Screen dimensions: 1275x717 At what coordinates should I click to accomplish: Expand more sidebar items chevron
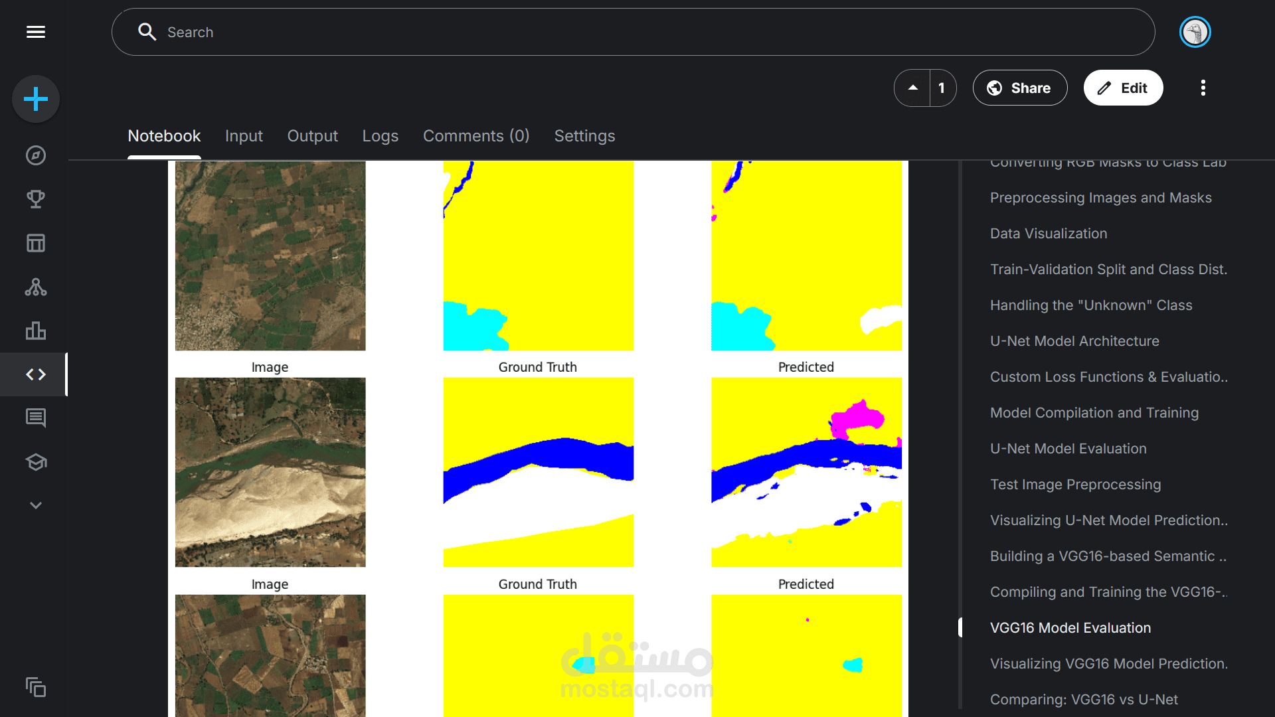[x=36, y=505]
